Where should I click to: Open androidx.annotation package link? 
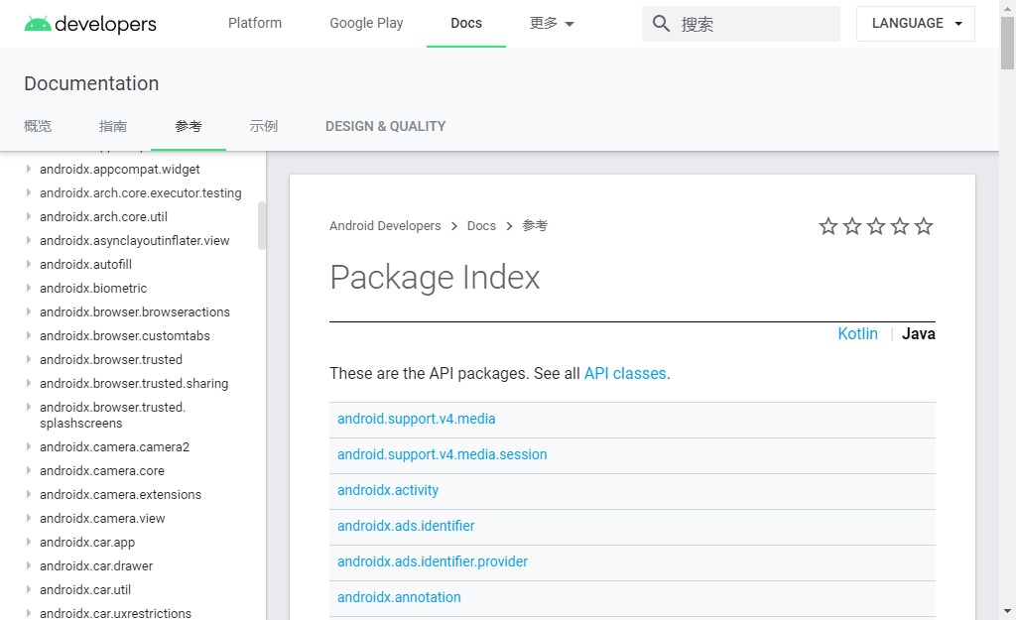(x=399, y=597)
